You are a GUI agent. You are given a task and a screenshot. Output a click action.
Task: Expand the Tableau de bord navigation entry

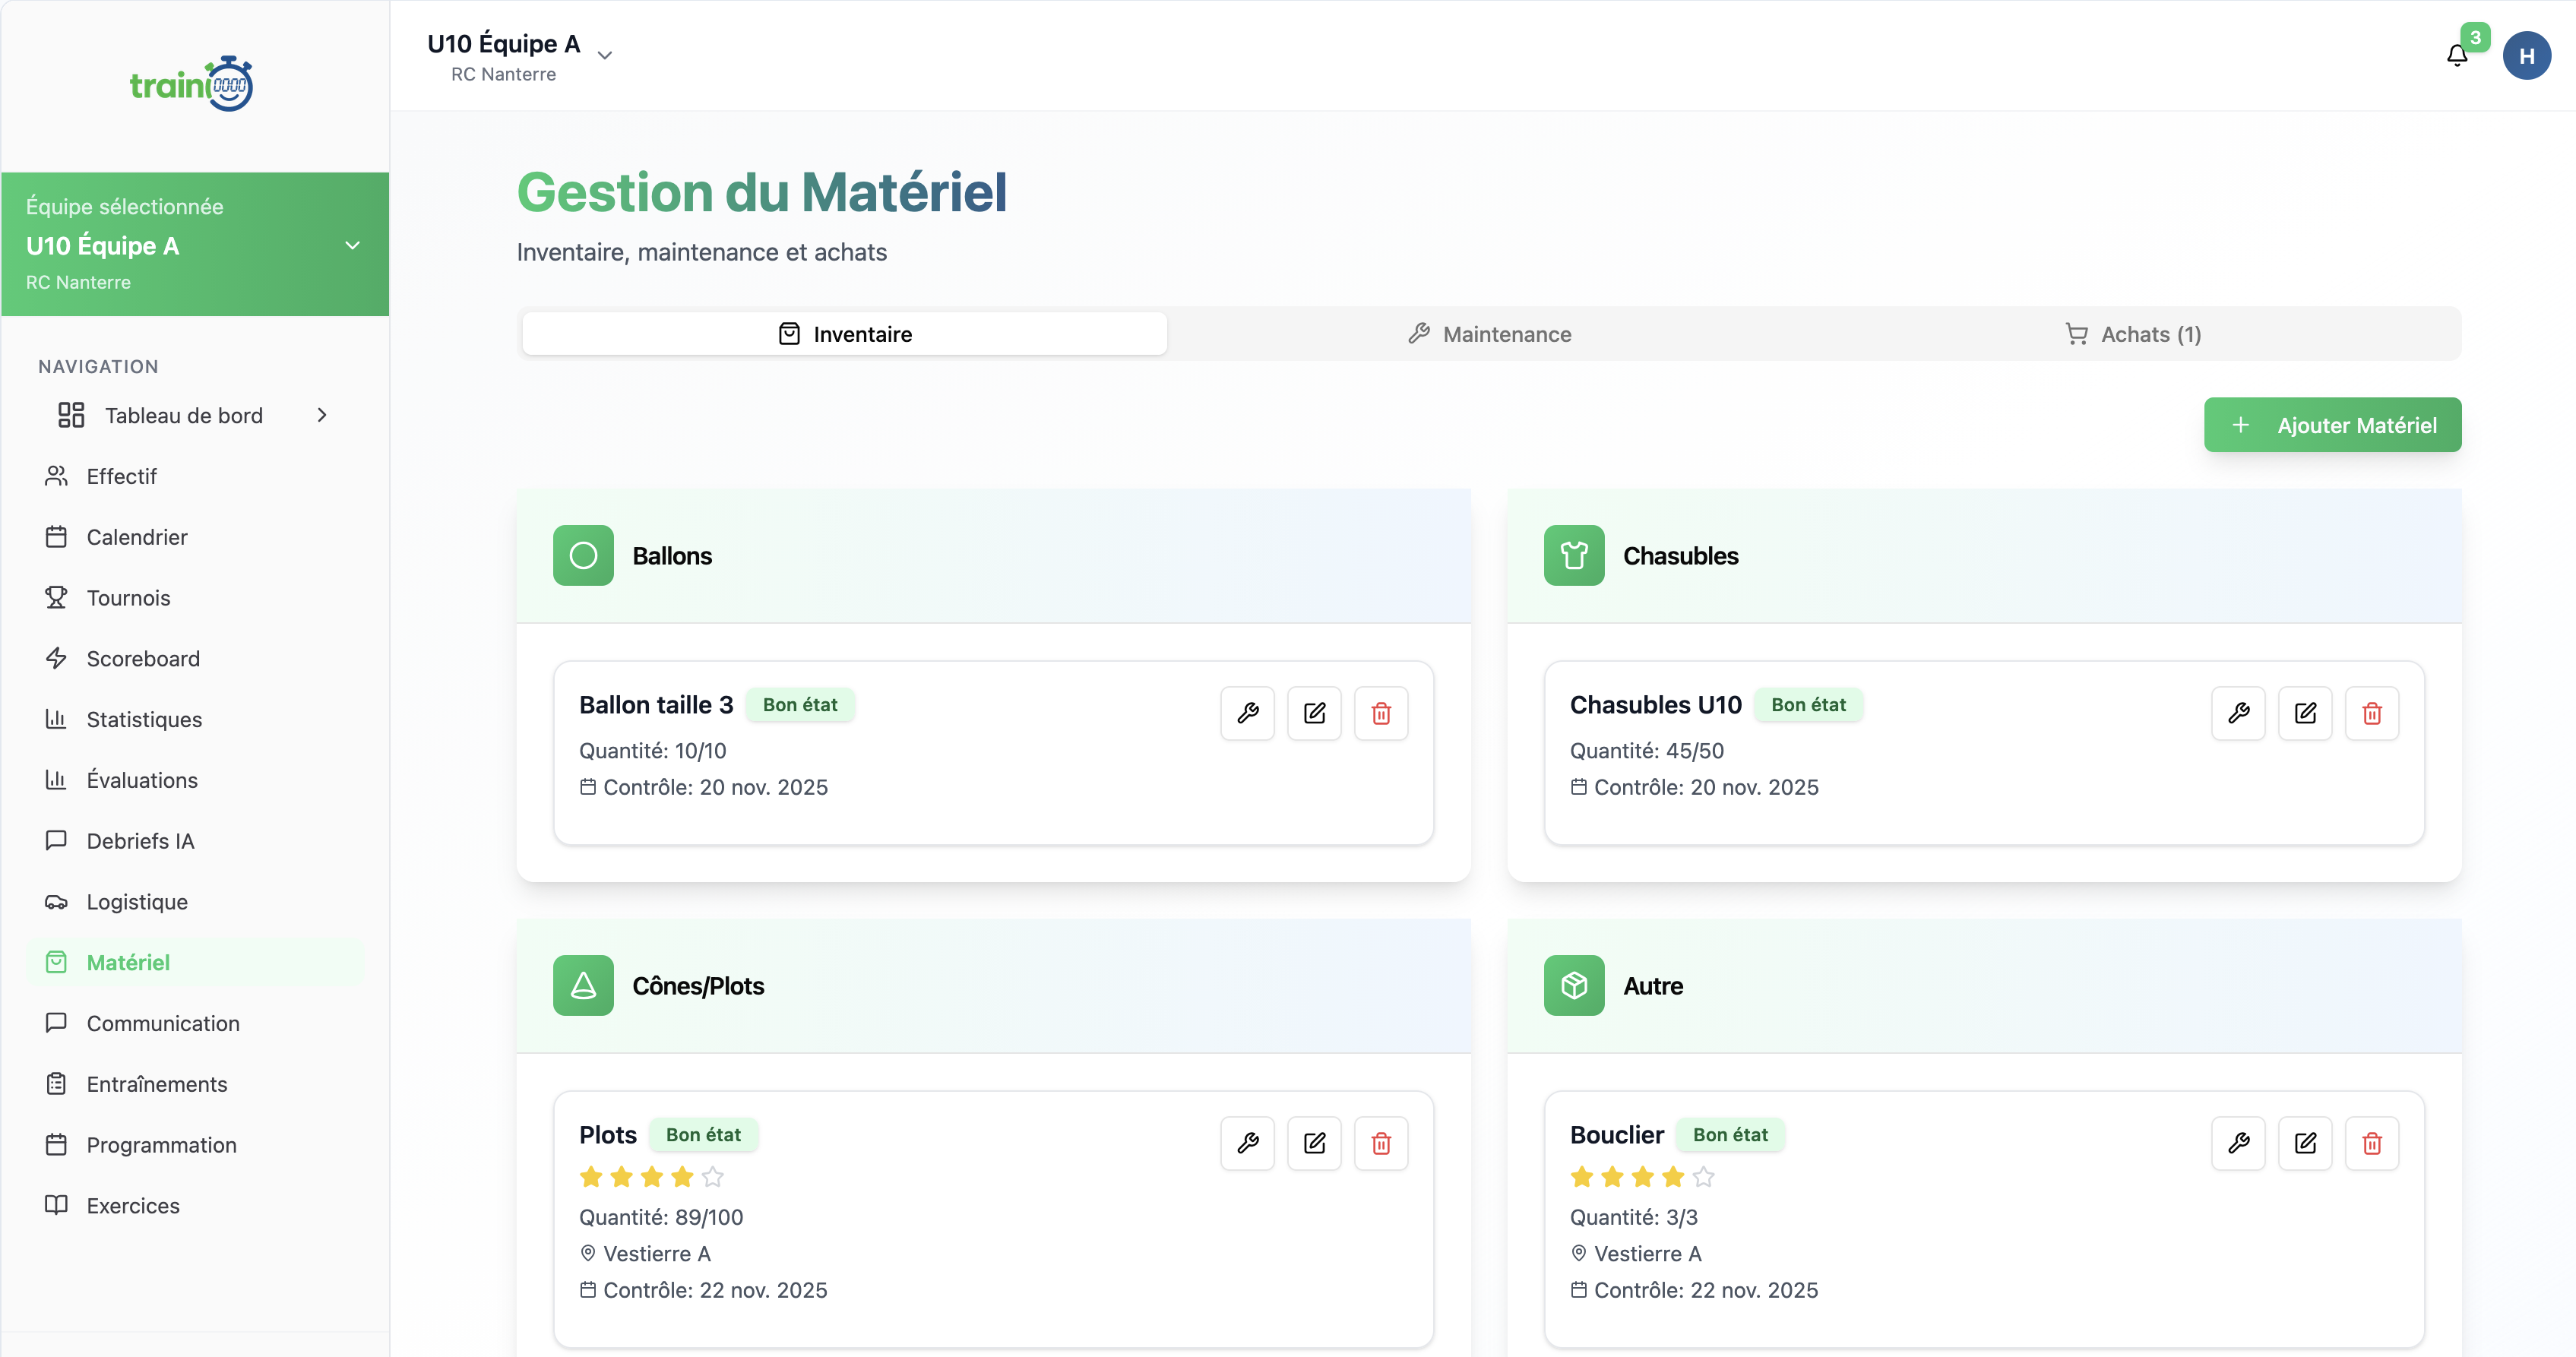(x=321, y=414)
